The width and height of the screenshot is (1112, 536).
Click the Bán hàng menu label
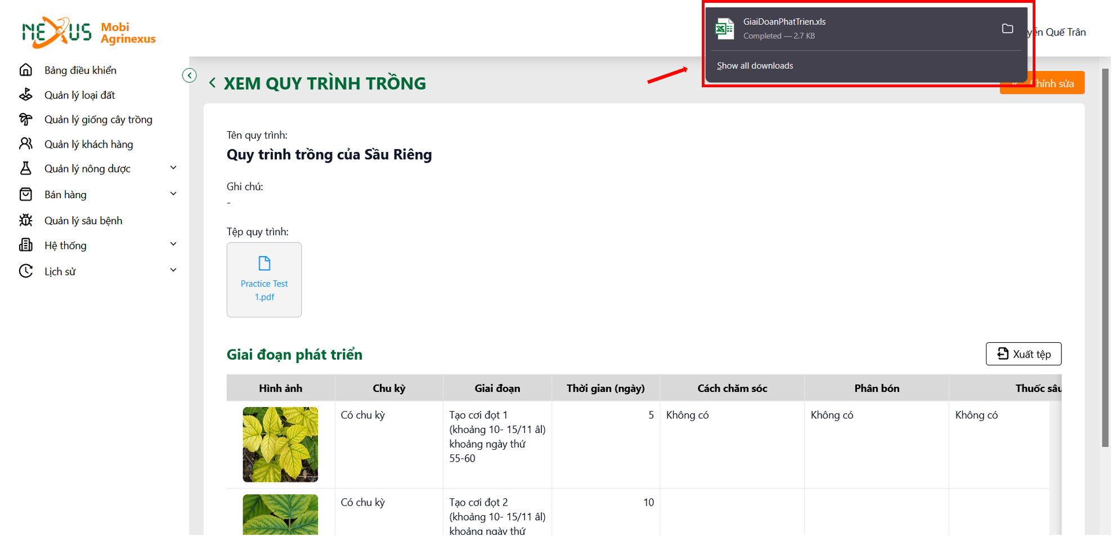click(65, 195)
